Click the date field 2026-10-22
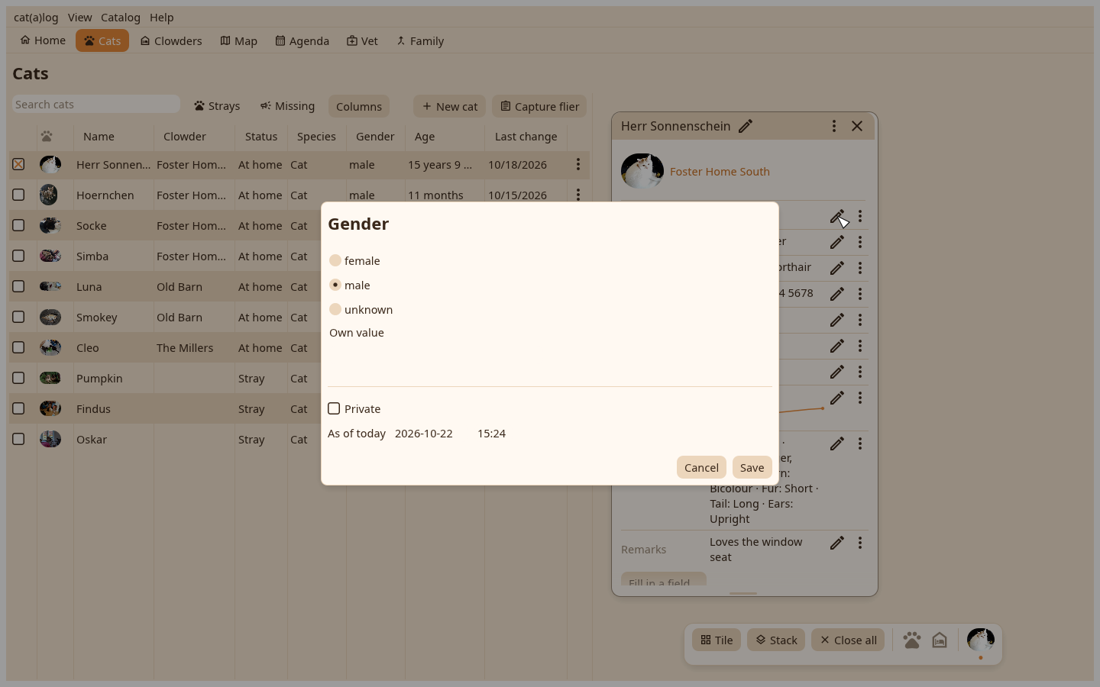Viewport: 1100px width, 687px height. pyautogui.click(x=424, y=434)
